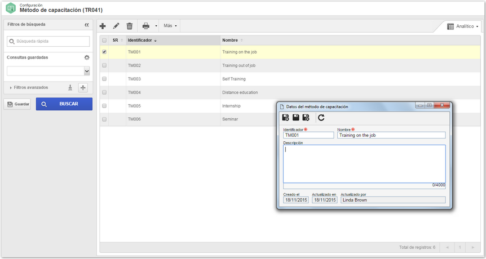Screen dimensions: 486x259
Task: Click the Actualizado en date field
Action: tap(325, 200)
